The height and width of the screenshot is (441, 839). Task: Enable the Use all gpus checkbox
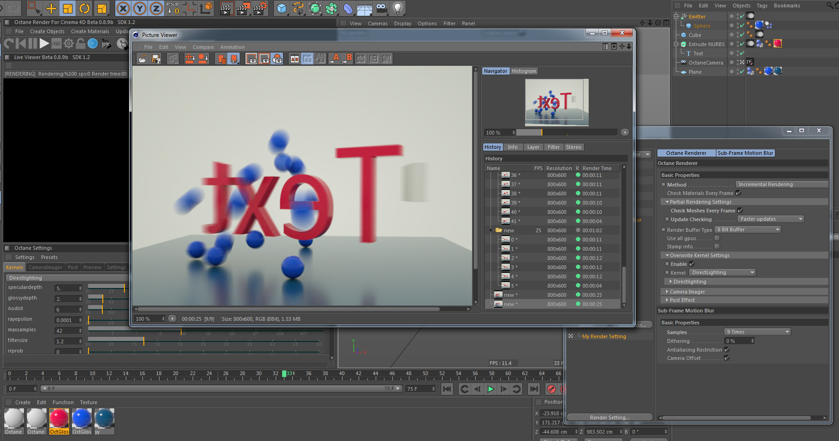tap(717, 238)
